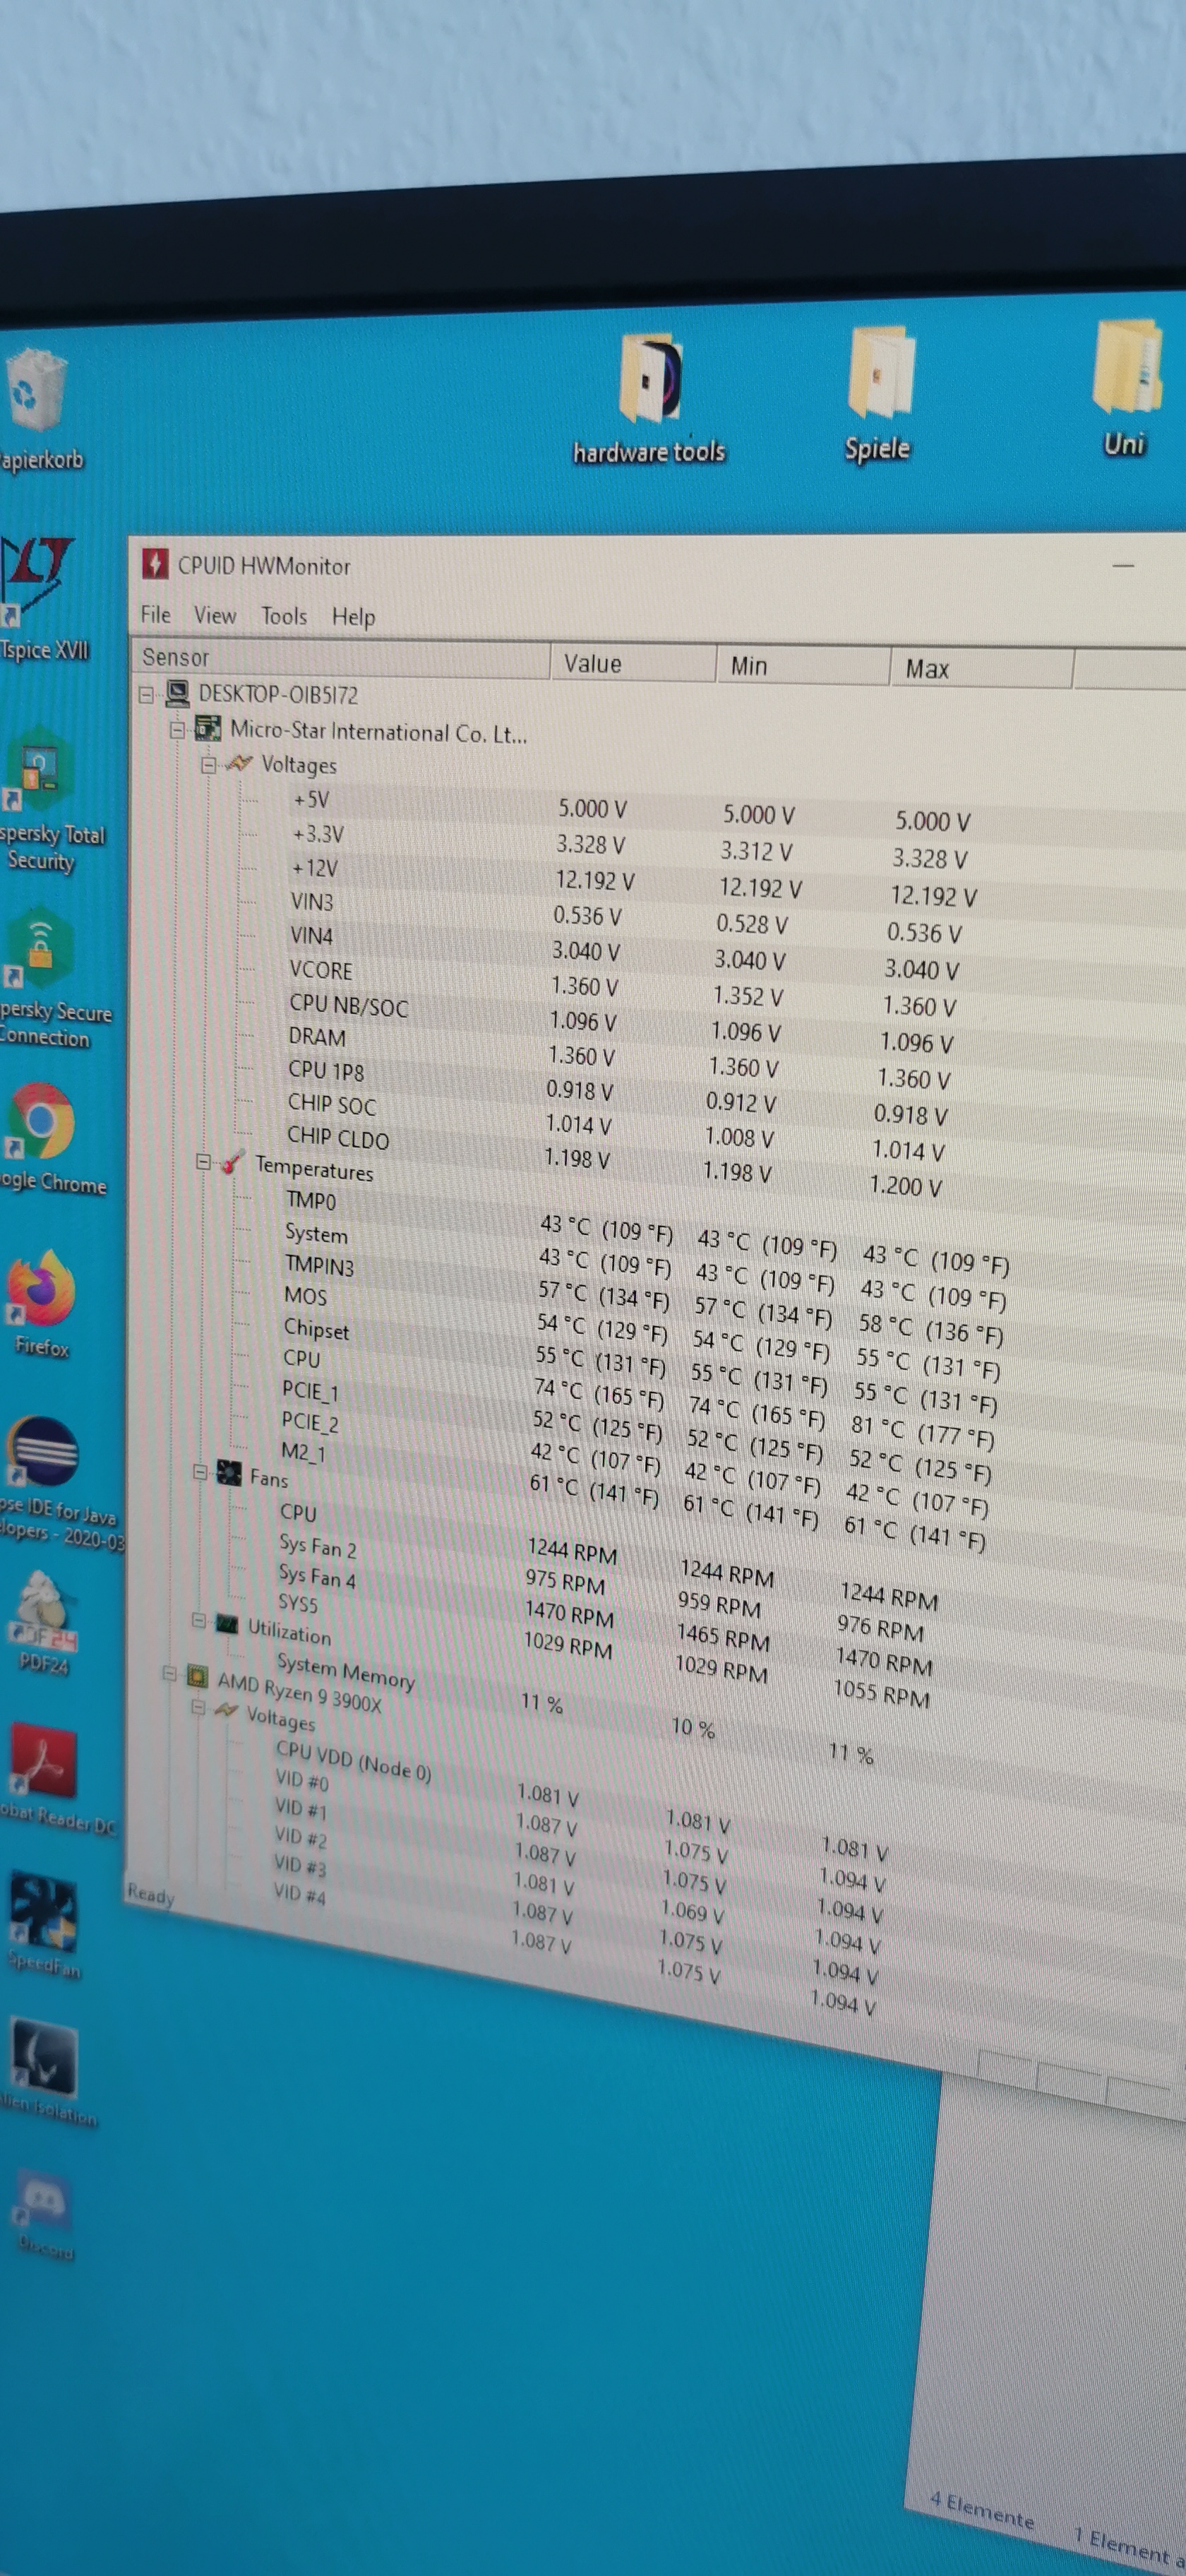Click the Fans node fan icon
The width and height of the screenshot is (1186, 2576).
[229, 1473]
